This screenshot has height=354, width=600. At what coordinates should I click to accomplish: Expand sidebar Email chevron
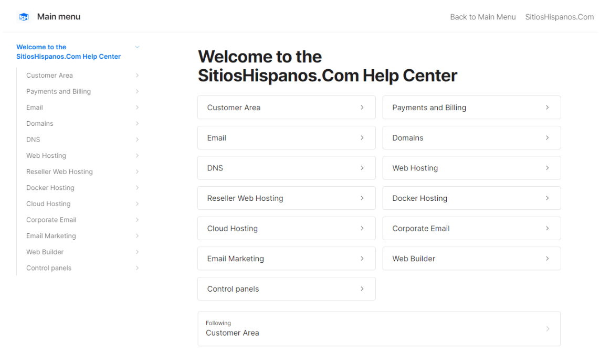(137, 108)
